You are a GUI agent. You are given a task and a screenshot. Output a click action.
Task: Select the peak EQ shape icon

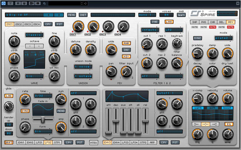205,124
